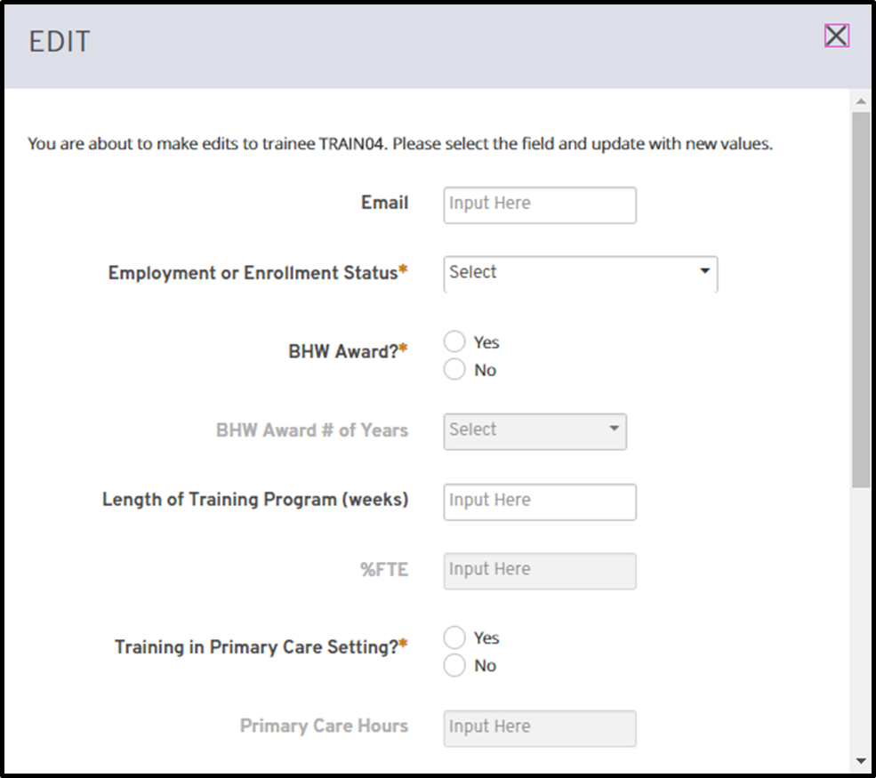The width and height of the screenshot is (876, 778).
Task: Click the Primary Care Hours input field
Action: tap(540, 727)
